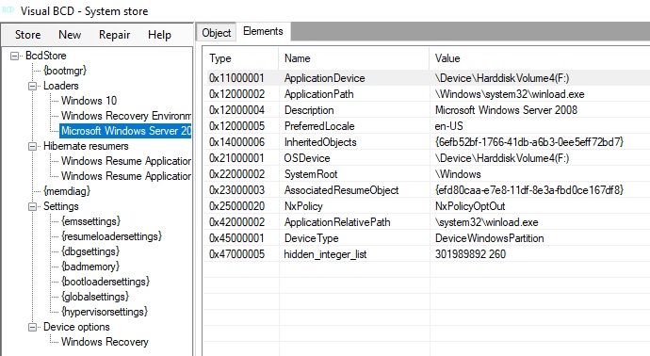Screen dimensions: 650x356
Task: Open the Help menu
Action: [x=159, y=35]
